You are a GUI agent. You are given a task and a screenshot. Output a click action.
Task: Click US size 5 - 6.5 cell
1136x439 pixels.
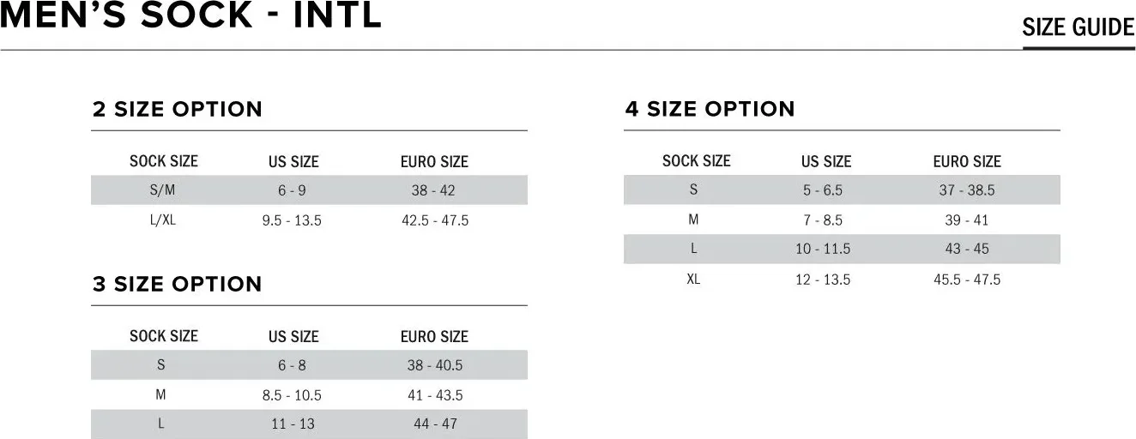click(823, 190)
